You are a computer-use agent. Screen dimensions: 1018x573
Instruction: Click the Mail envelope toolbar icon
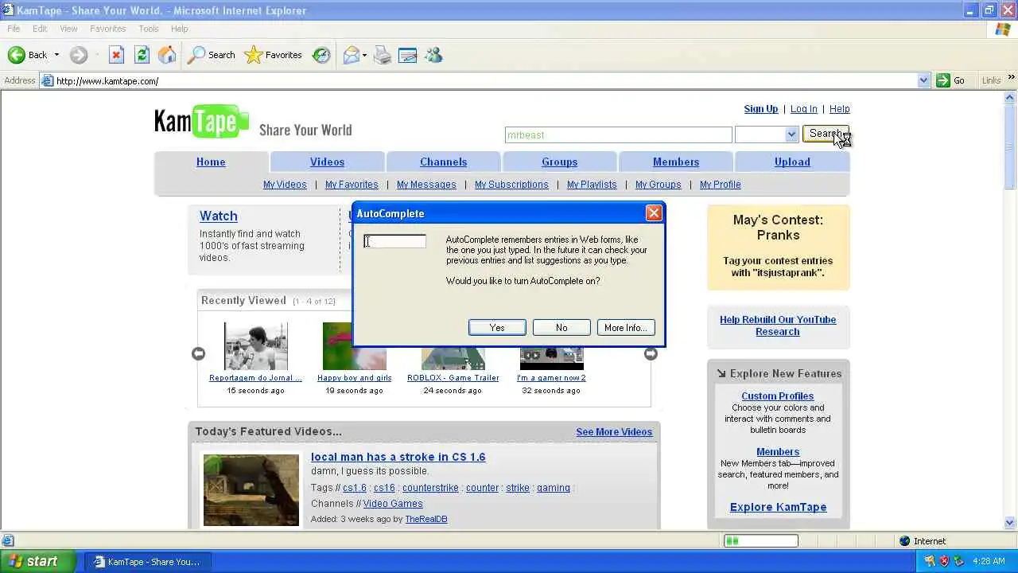351,55
